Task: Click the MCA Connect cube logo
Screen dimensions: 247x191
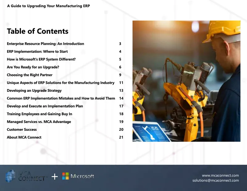Action: pyautogui.click(x=10, y=176)
